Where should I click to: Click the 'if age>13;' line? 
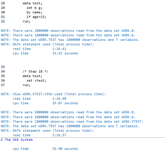pyautogui.click(x=36, y=17)
